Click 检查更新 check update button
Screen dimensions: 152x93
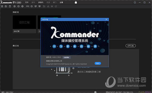(66, 58)
